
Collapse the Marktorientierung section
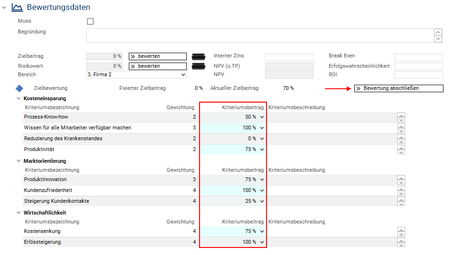coord(19,161)
